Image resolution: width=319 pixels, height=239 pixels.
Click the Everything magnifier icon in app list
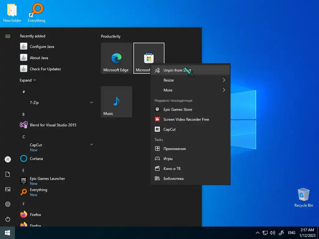(24, 192)
